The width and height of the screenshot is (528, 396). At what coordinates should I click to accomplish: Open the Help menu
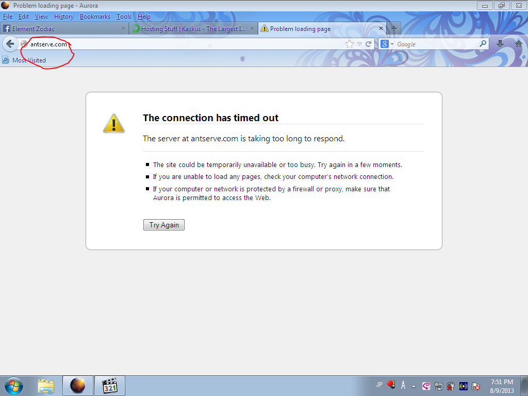coord(144,16)
